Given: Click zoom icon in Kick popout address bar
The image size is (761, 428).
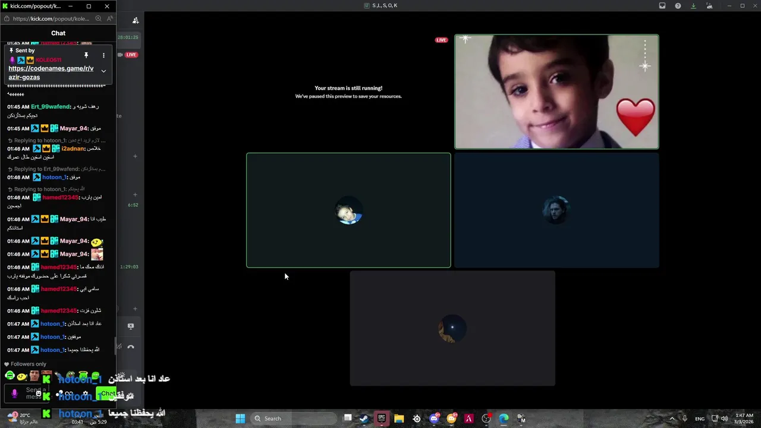Looking at the screenshot, I should click(x=98, y=18).
